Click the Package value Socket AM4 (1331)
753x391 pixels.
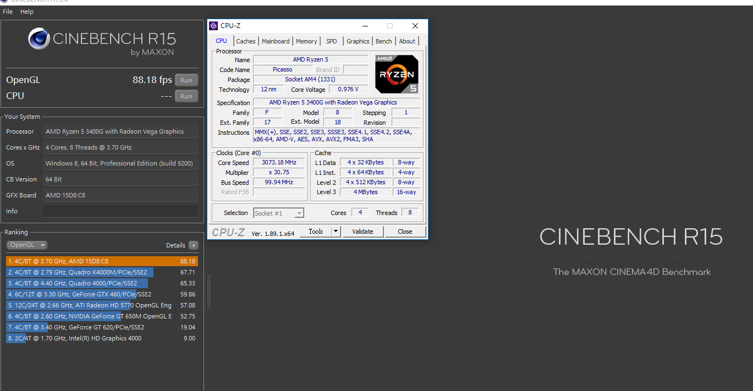point(310,80)
